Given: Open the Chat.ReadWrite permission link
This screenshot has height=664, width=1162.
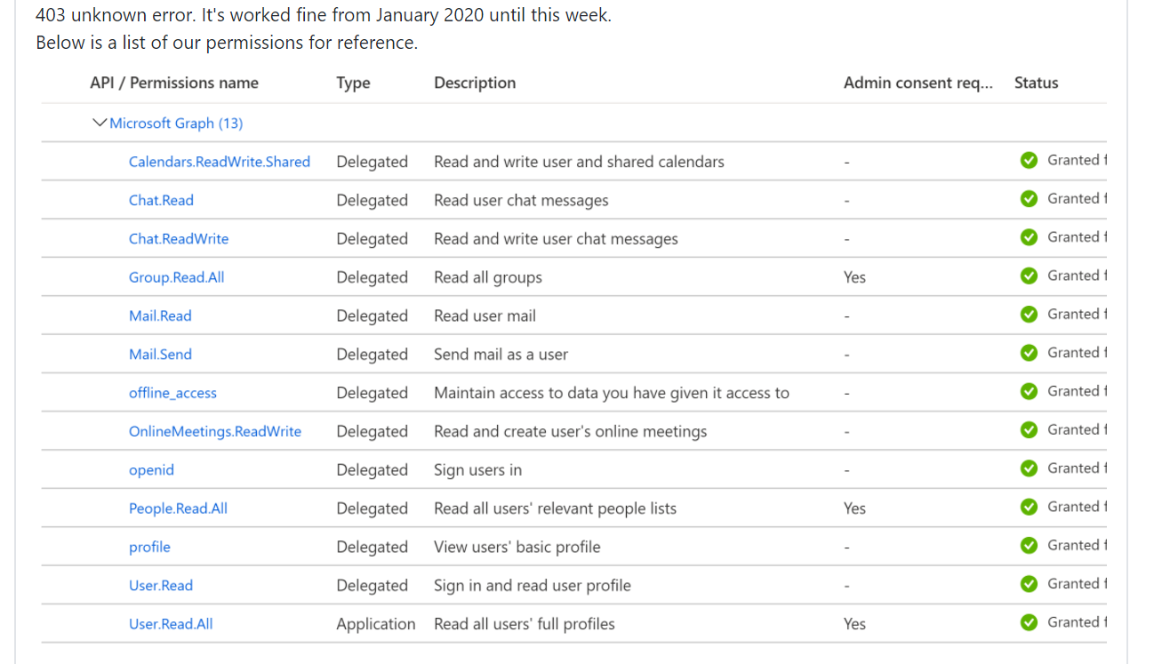Looking at the screenshot, I should coord(179,238).
